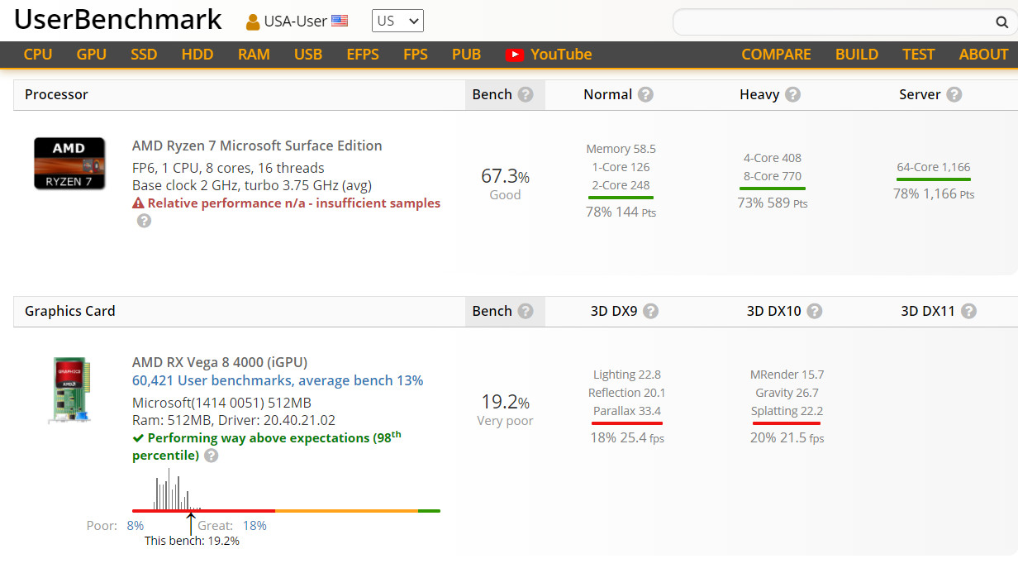
Task: Open the US country dropdown
Action: [x=397, y=21]
